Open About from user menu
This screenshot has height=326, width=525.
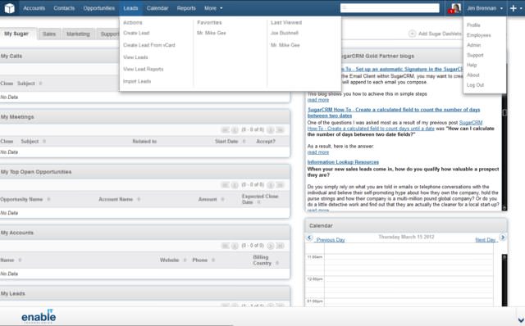click(473, 75)
